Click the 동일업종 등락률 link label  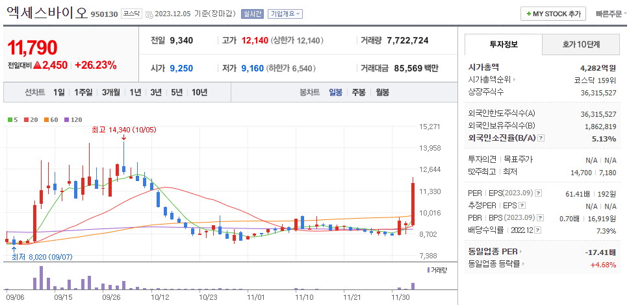click(x=494, y=264)
